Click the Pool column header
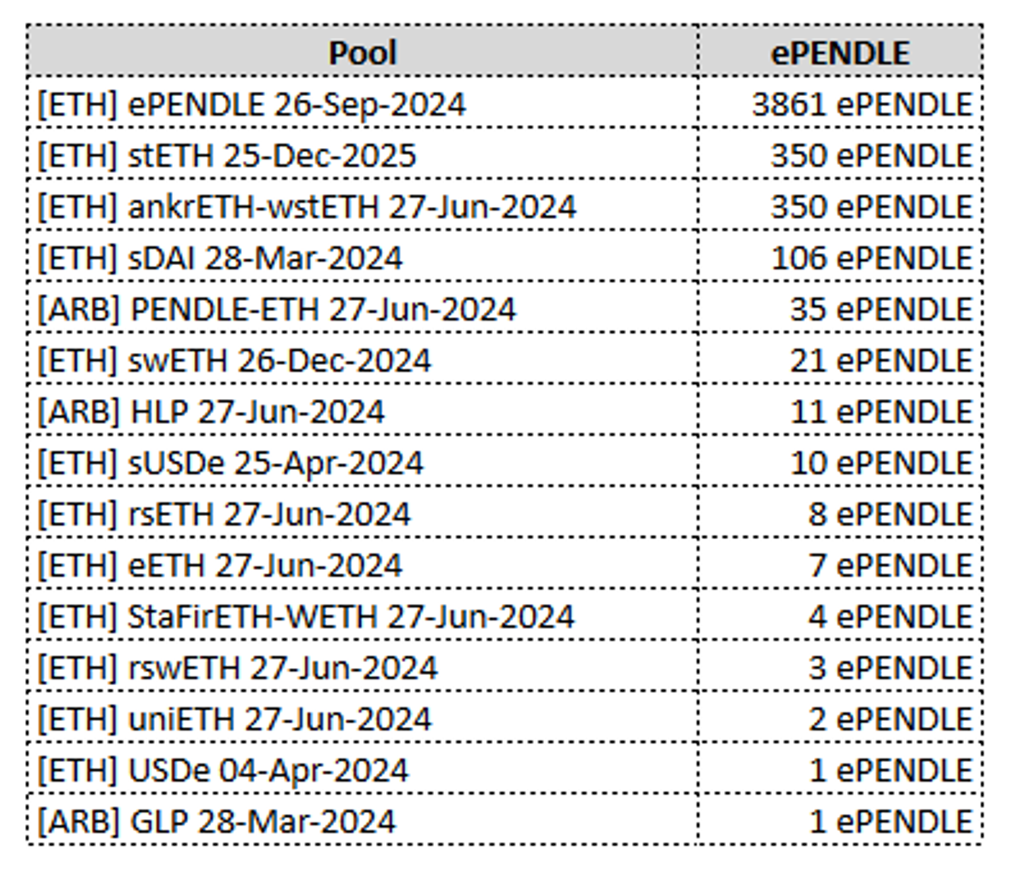1014x871 pixels. point(362,53)
